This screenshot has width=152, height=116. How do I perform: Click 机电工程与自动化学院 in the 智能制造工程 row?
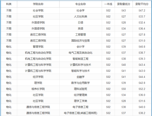point(38,59)
